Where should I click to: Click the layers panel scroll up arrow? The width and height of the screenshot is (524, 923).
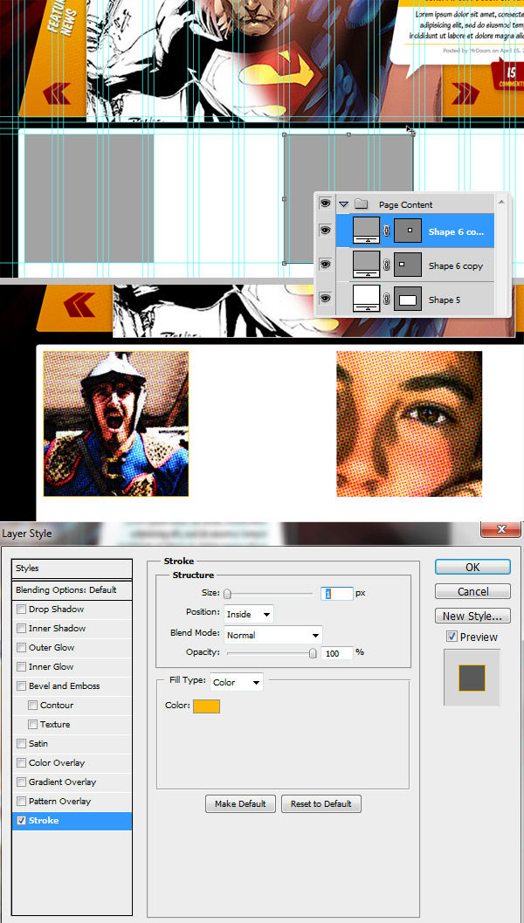501,202
